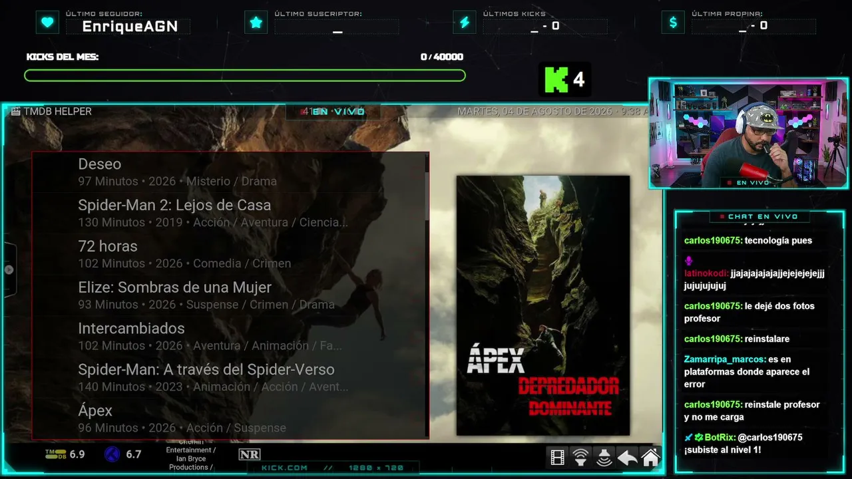Click the Kodi score 6.7
This screenshot has width=852, height=479.
[134, 454]
